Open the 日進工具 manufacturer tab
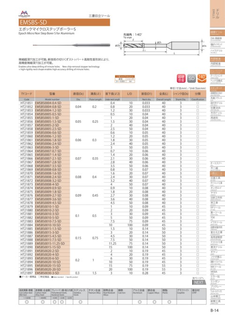225x317 pixels. coord(217,179)
